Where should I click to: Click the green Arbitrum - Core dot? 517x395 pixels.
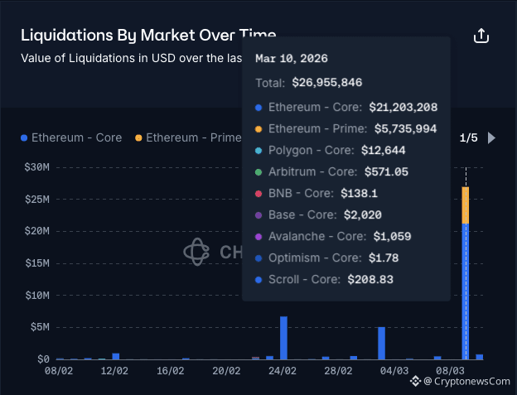pos(259,172)
